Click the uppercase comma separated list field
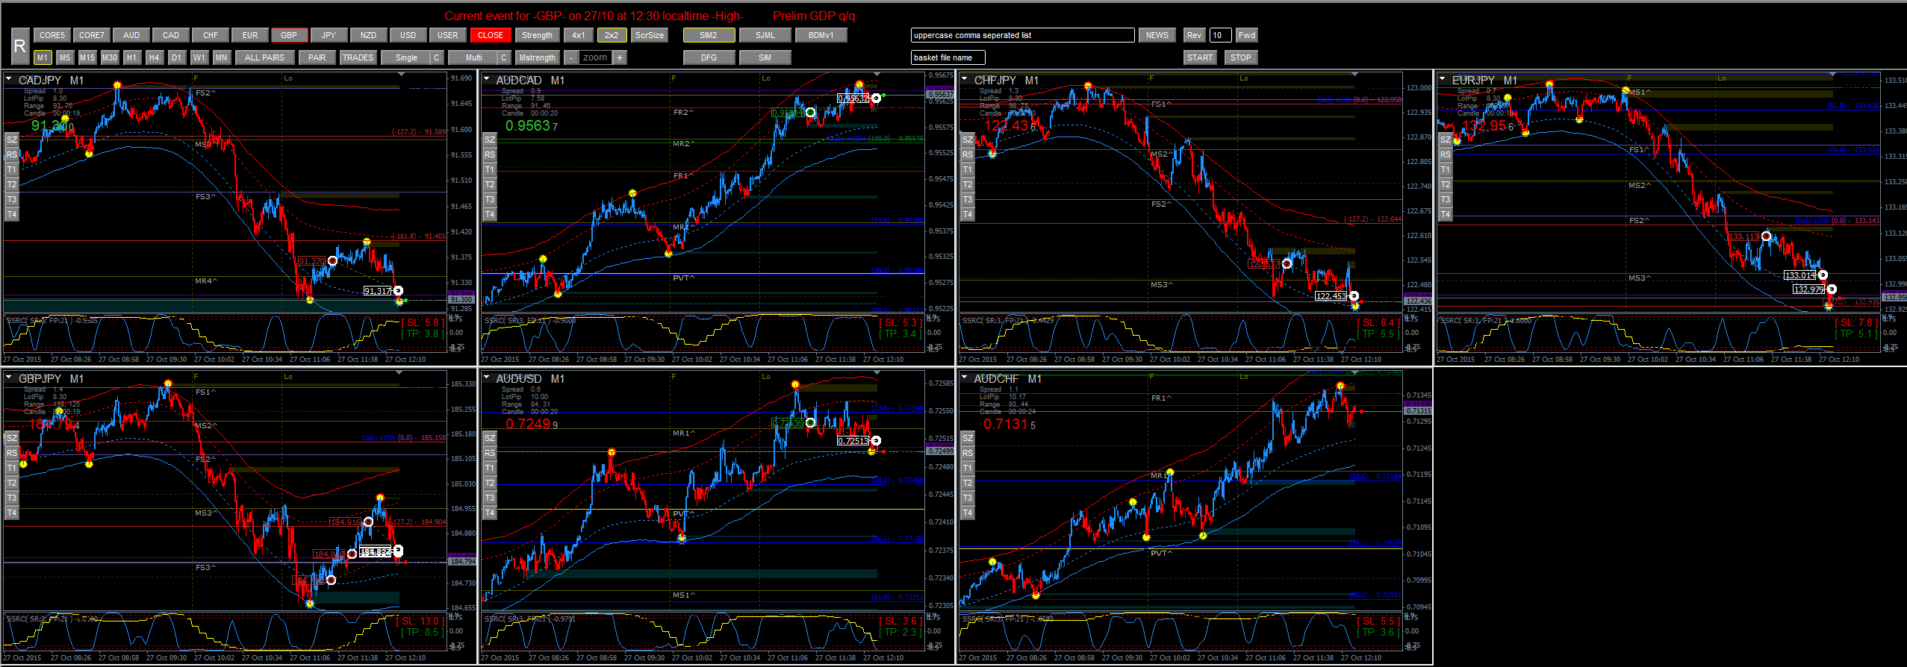 pyautogui.click(x=1022, y=35)
